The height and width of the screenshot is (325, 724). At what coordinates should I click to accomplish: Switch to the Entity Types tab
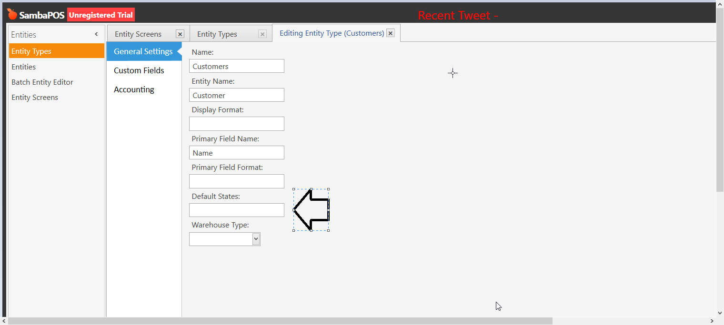[x=217, y=34]
